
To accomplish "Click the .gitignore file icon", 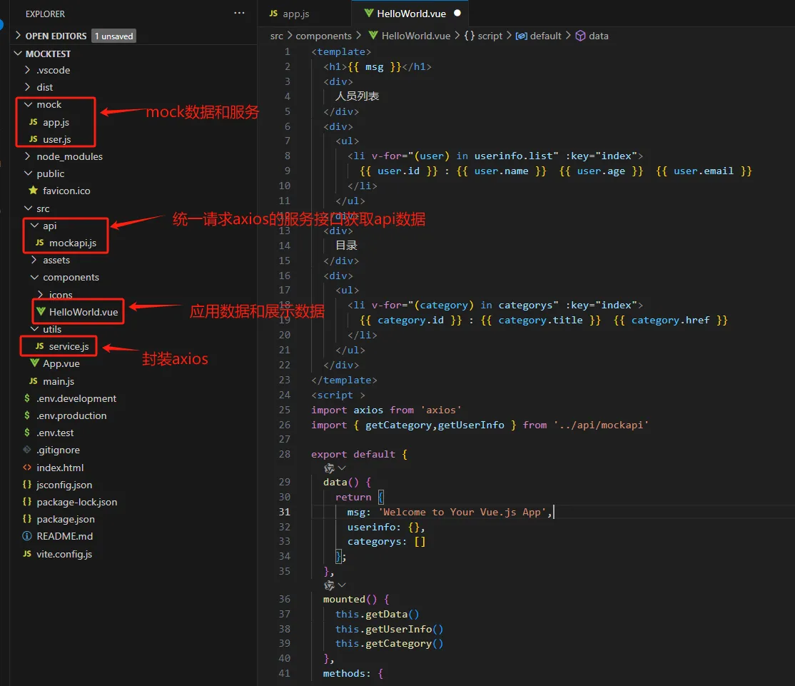I will tap(27, 450).
